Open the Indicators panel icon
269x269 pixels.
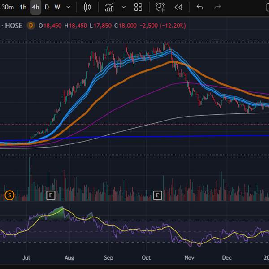tap(109, 7)
